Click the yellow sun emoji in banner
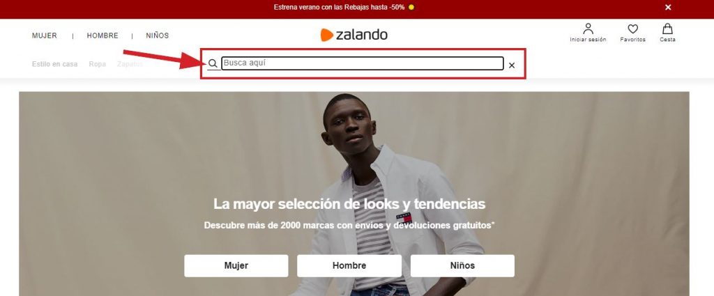This screenshot has height=296, width=714. coord(411,7)
